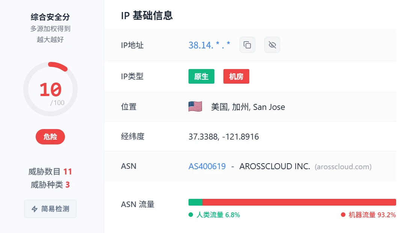Click the 威胁数目 11 count
This screenshot has width=404, height=233.
(50, 171)
